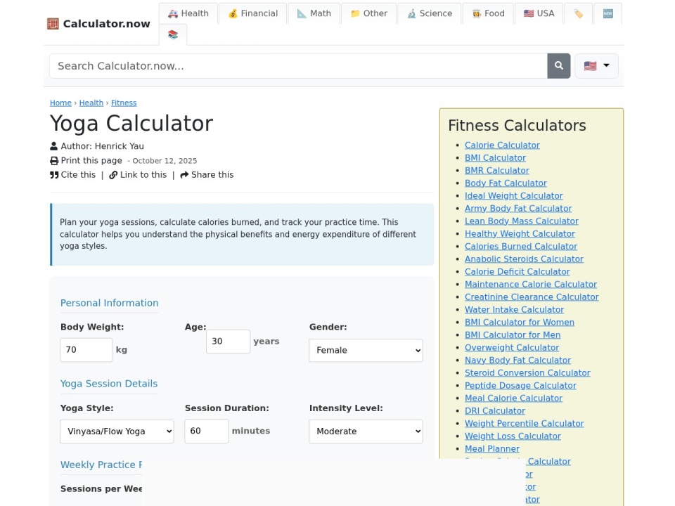Open the Maintenance Calorie Calculator link

(x=530, y=285)
